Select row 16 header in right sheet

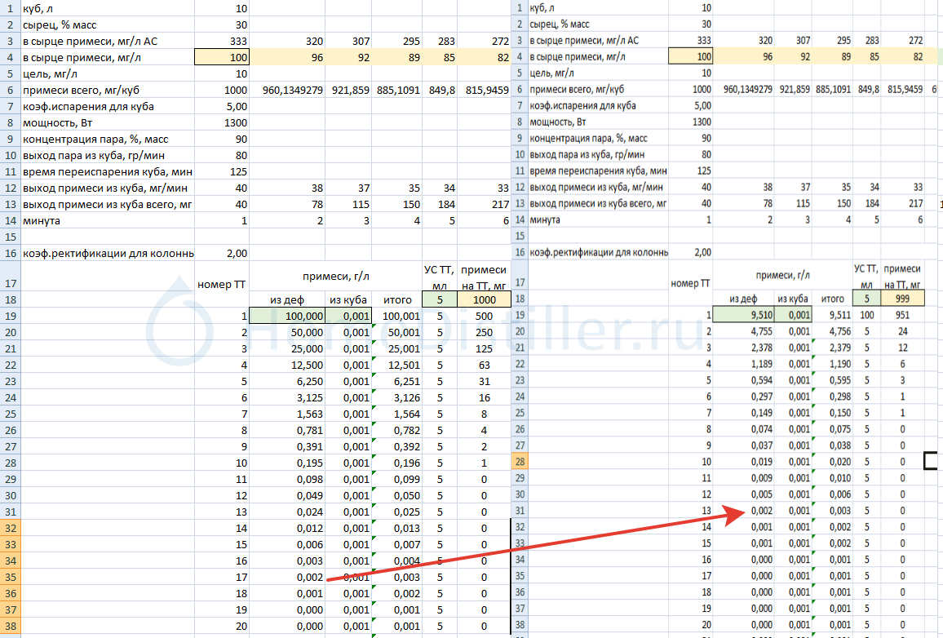pyautogui.click(x=520, y=252)
